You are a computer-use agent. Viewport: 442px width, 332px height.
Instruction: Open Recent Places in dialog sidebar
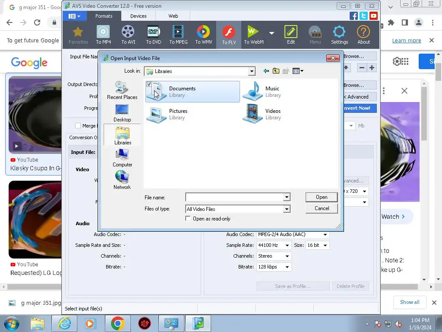pyautogui.click(x=122, y=90)
